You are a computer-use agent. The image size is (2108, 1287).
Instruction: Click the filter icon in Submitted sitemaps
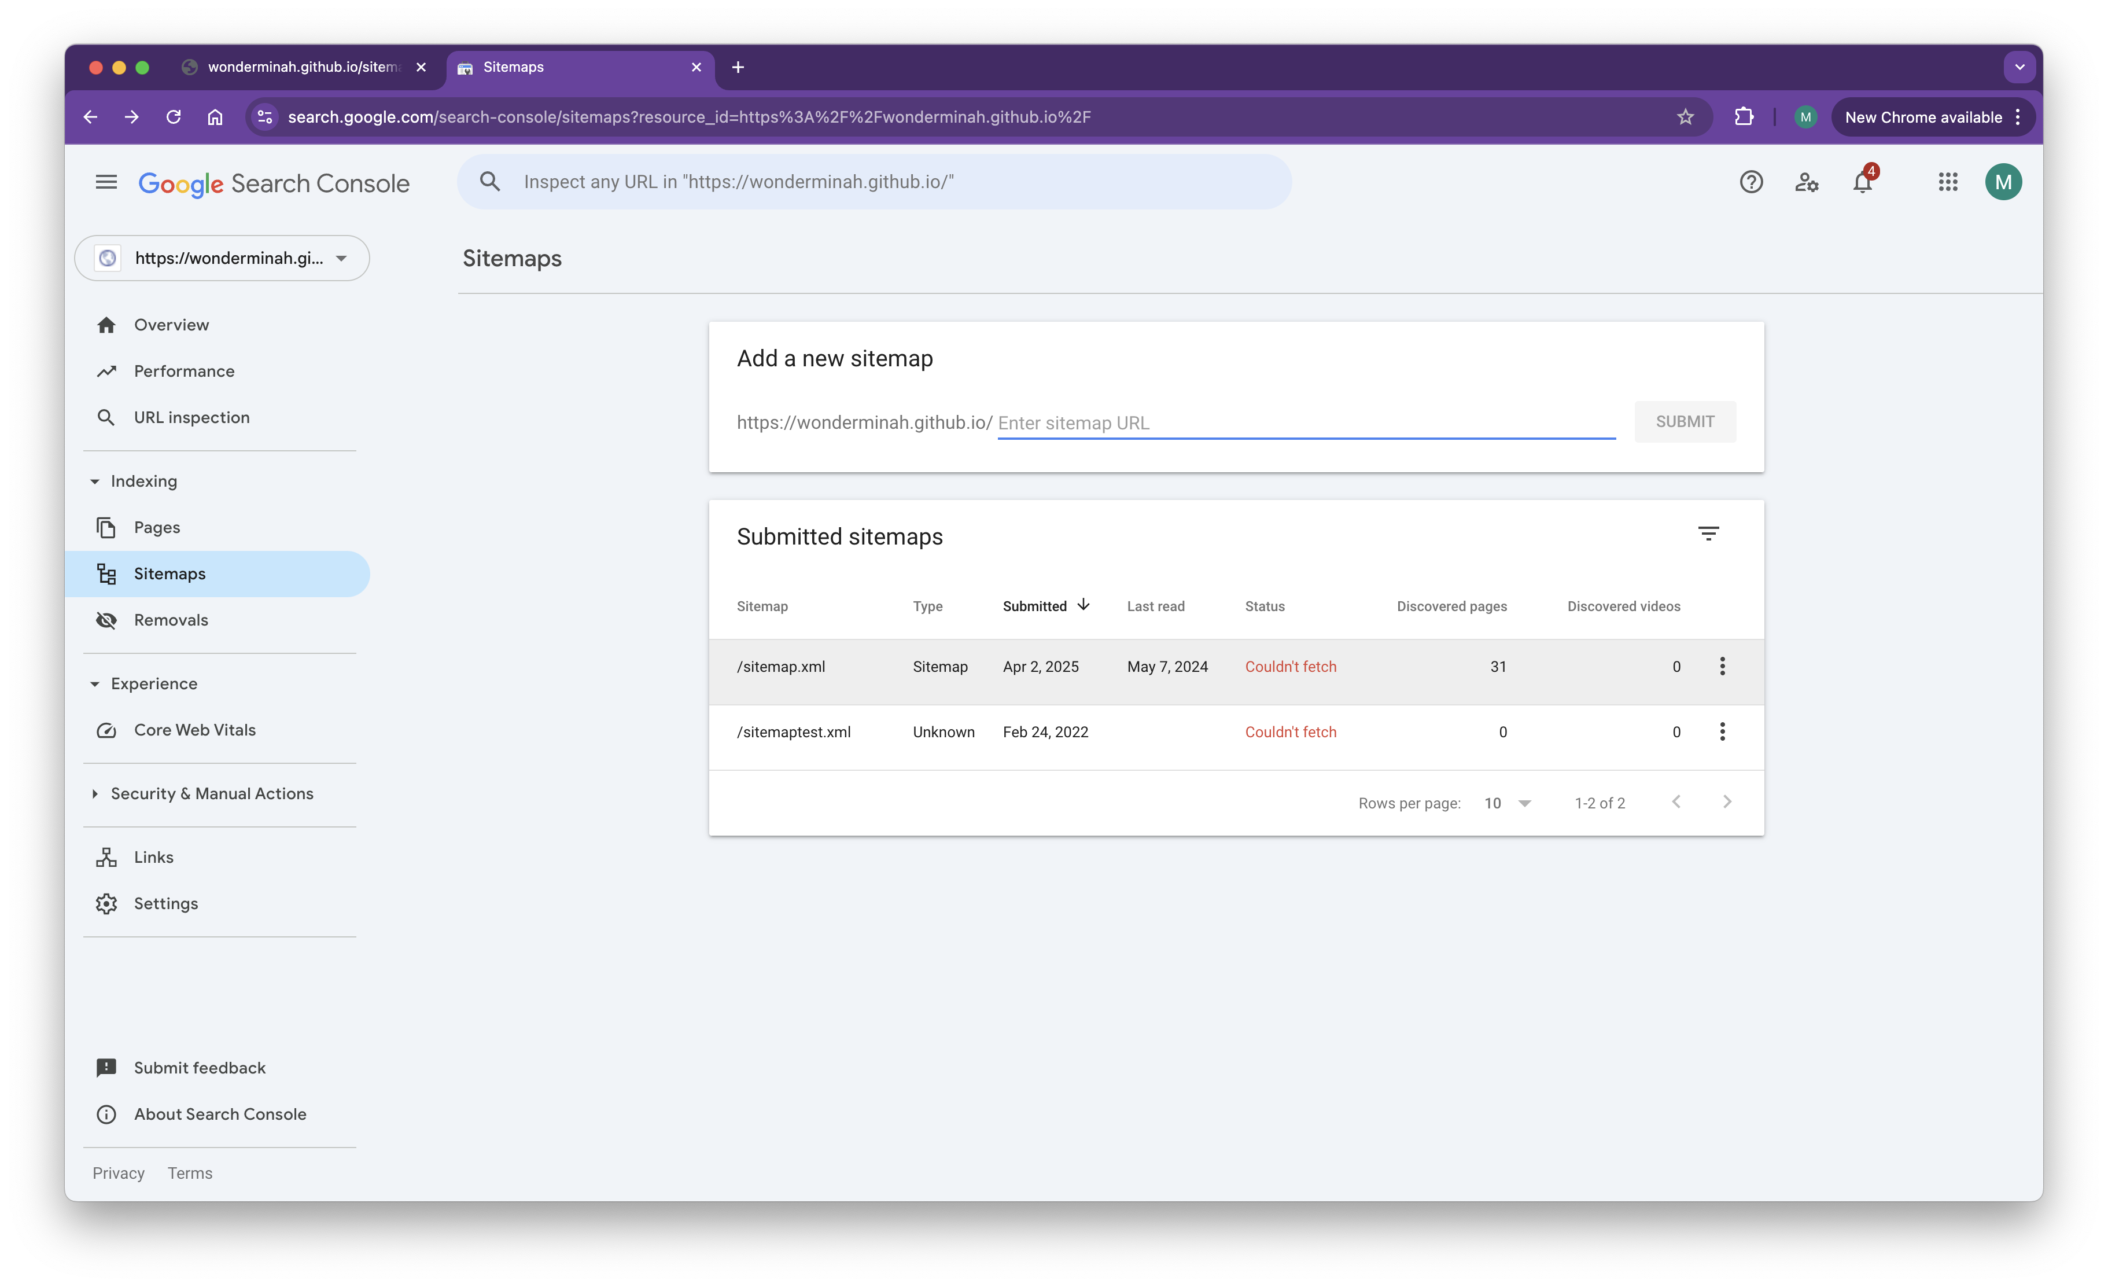1708,534
